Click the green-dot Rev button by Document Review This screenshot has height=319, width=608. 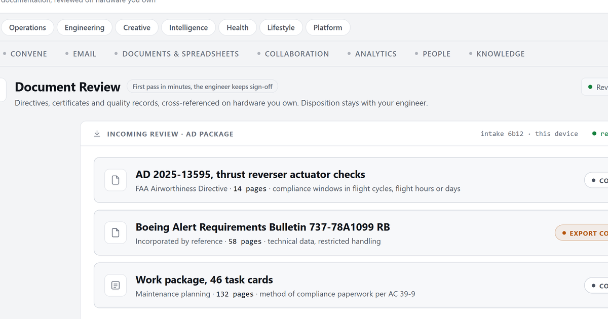click(x=594, y=87)
